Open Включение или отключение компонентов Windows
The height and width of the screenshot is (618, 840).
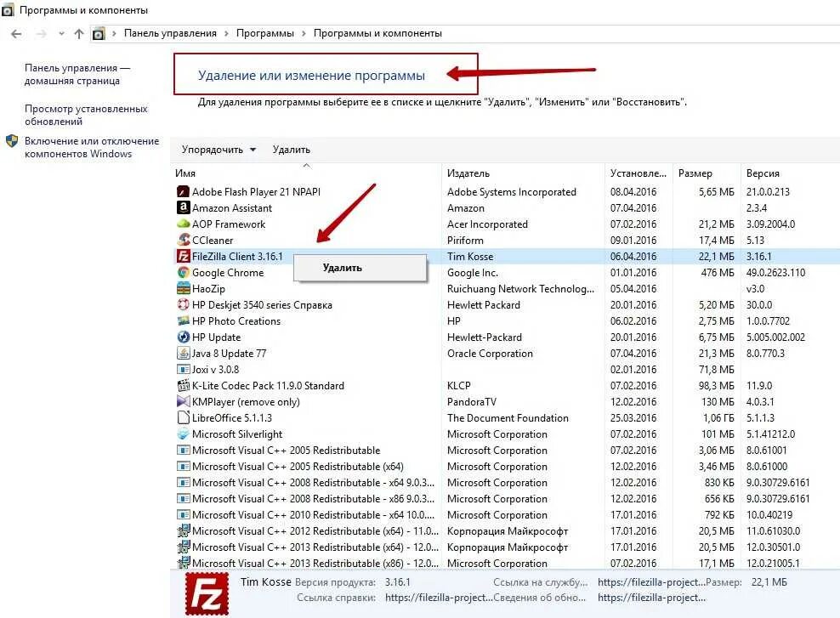[x=92, y=147]
